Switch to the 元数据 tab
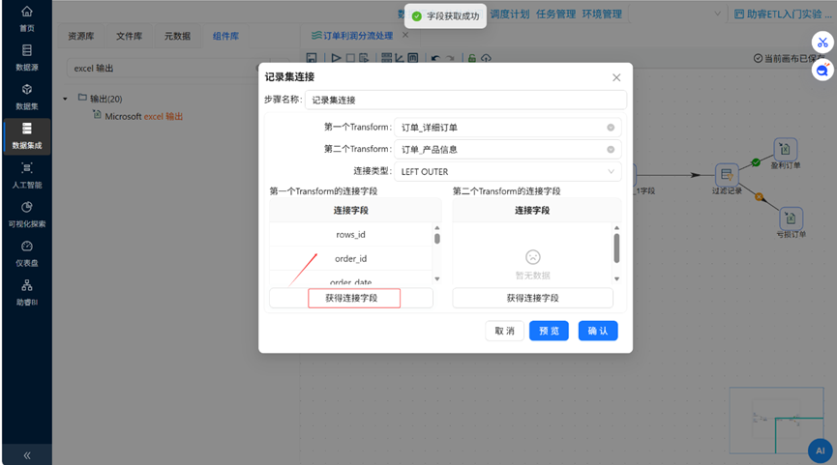This screenshot has height=465, width=837. click(x=177, y=37)
